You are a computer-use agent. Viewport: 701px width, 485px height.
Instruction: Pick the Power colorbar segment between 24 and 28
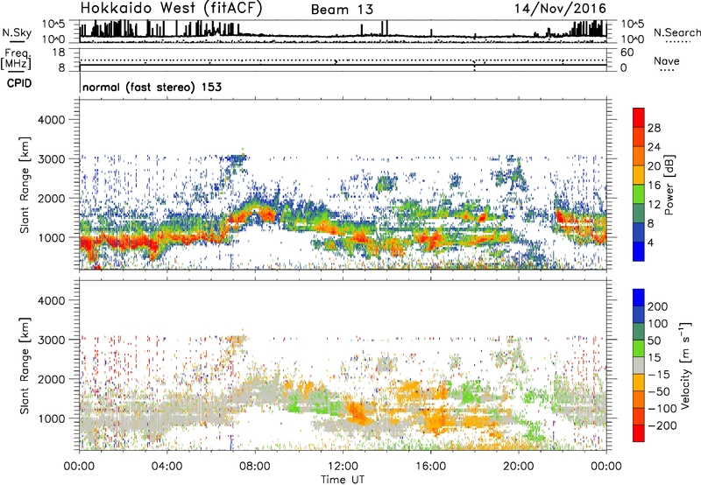coord(639,137)
